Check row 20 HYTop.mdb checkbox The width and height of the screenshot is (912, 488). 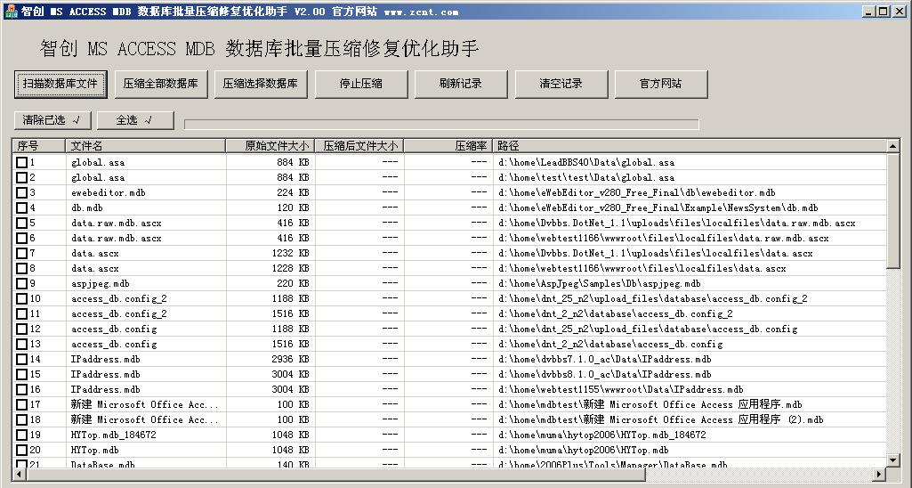point(21,450)
